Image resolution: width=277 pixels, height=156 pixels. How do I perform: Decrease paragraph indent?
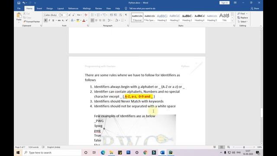(x=111, y=15)
